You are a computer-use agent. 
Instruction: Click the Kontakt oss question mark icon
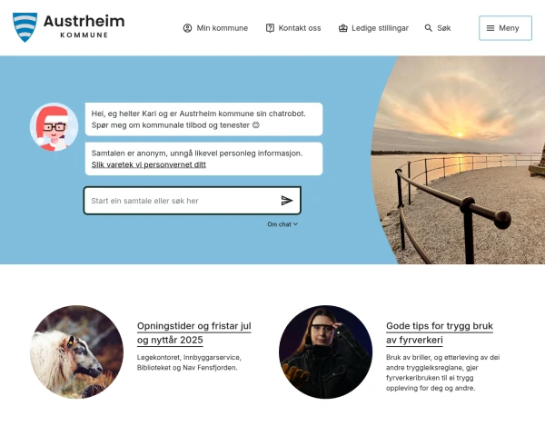[270, 28]
